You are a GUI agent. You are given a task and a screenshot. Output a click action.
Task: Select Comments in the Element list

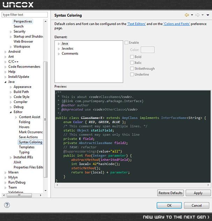[70, 53]
